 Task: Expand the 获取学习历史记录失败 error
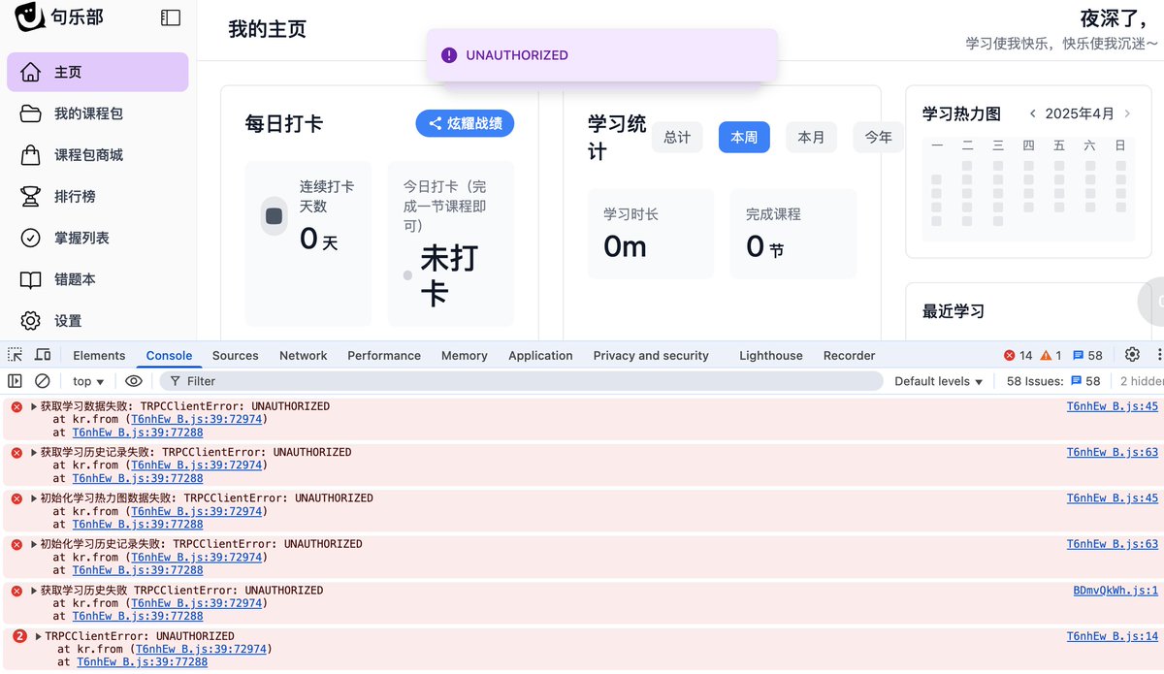tap(34, 452)
